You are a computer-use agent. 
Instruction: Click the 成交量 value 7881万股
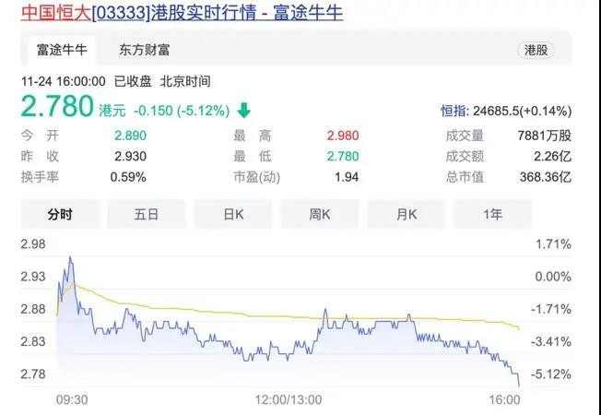point(545,136)
